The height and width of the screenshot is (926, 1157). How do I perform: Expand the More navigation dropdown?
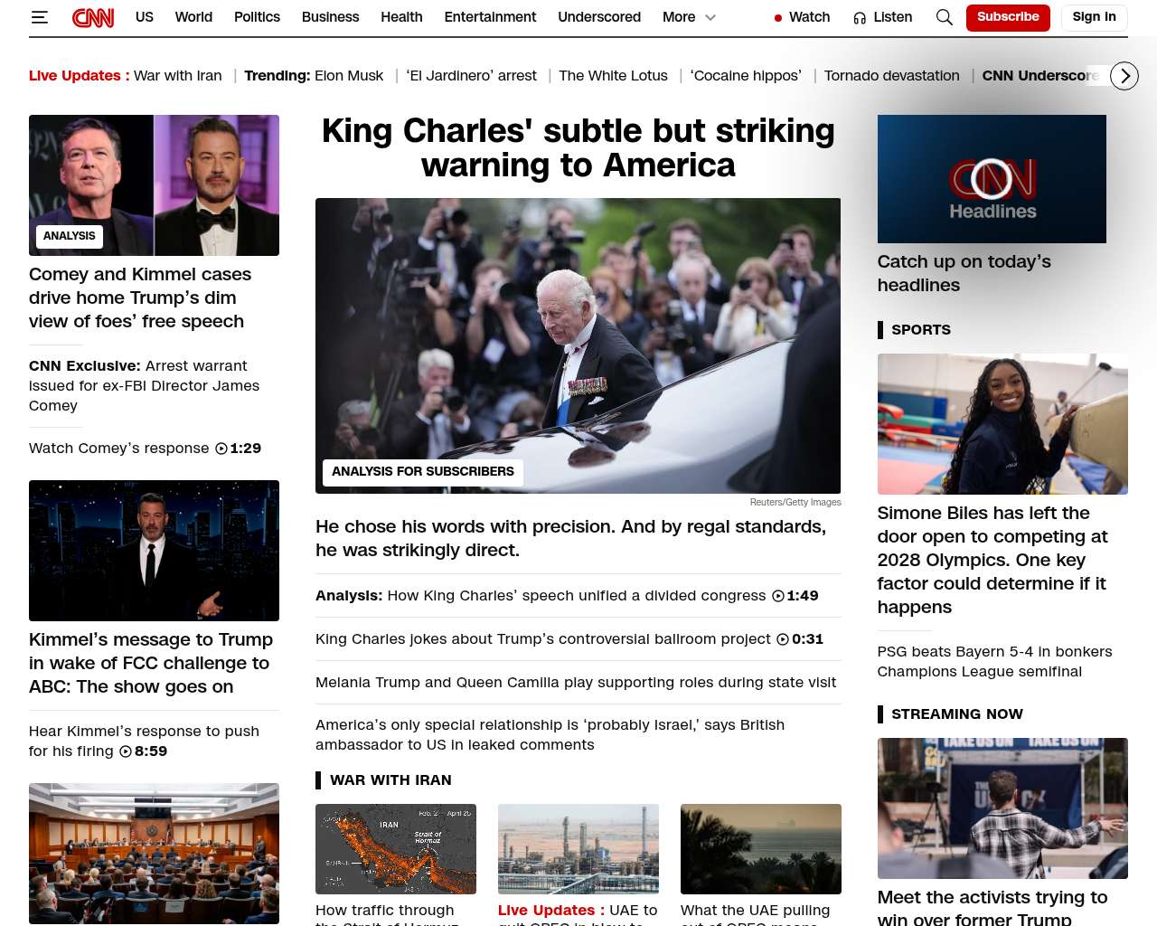click(689, 17)
